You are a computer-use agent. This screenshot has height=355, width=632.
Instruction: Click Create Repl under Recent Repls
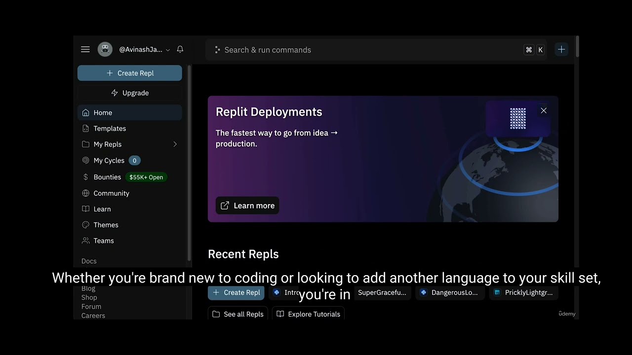236,292
